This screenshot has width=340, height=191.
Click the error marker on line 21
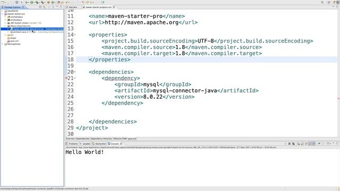click(x=66, y=78)
